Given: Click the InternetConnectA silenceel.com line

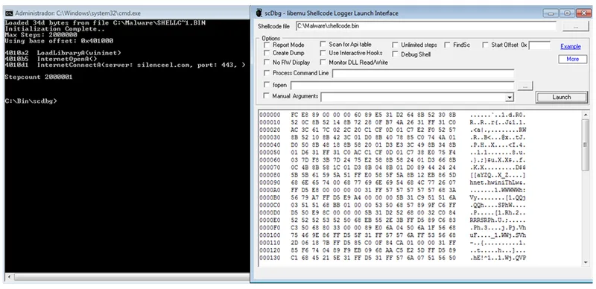Looking at the screenshot, I should pos(125,65).
